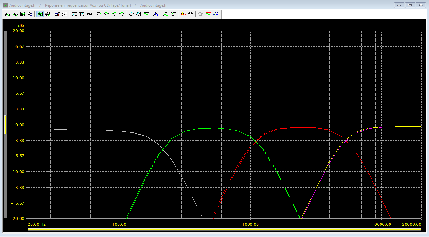Click the undo zoom magnifier icon
The image size is (429, 237).
coord(156,14)
